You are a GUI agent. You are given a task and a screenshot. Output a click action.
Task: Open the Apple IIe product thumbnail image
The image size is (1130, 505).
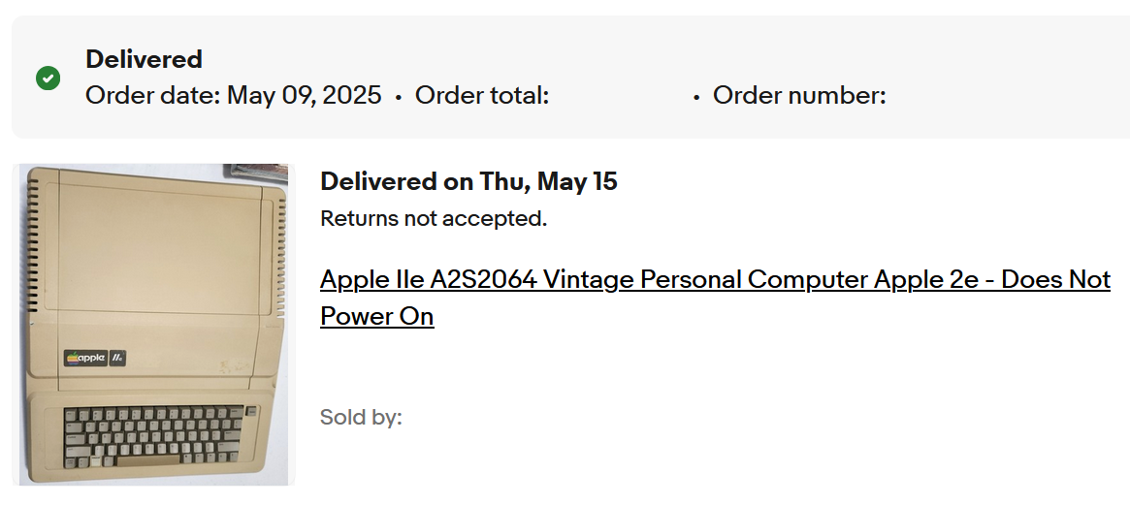pos(155,325)
